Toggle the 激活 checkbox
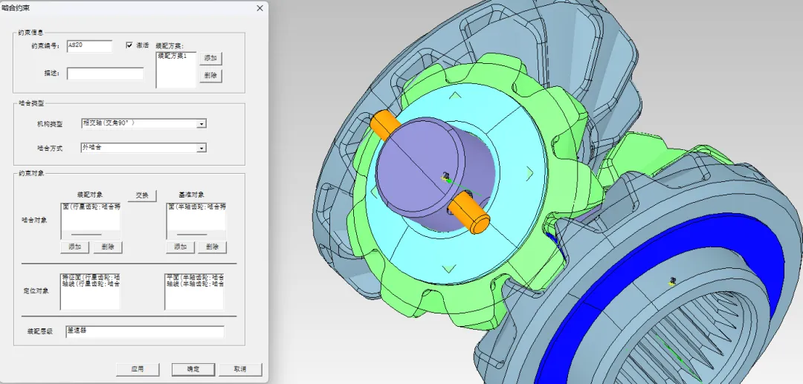This screenshot has width=803, height=384. (x=129, y=45)
